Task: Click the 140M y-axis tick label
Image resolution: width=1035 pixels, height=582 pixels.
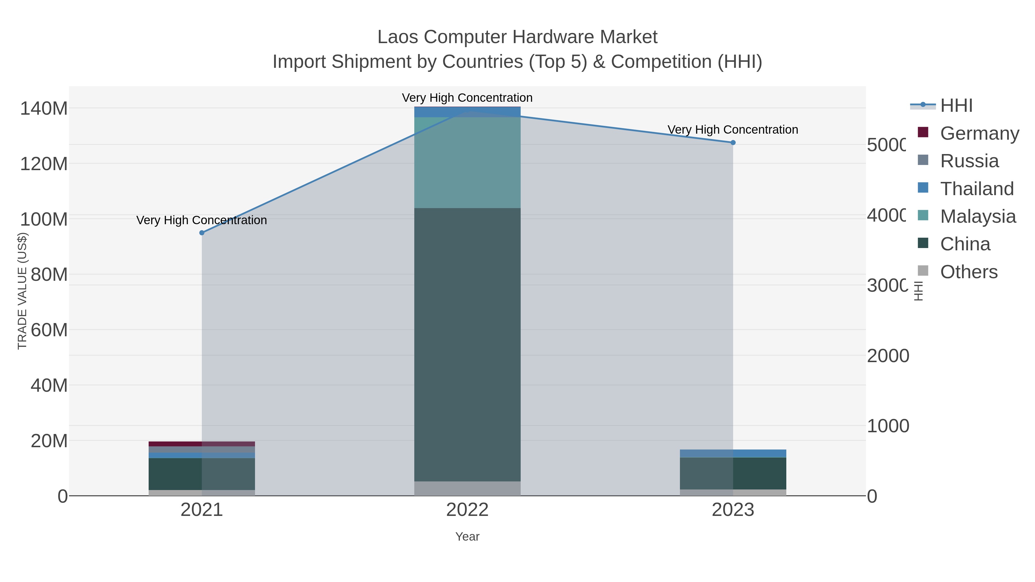Action: [44, 108]
